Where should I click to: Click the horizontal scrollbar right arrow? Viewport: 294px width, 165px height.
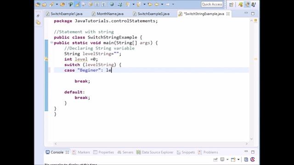(247, 144)
